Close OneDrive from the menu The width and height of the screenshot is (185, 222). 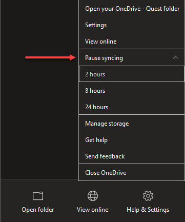coord(132,173)
